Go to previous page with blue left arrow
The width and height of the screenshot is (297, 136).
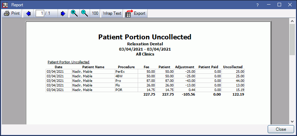pyautogui.click(x=28, y=14)
